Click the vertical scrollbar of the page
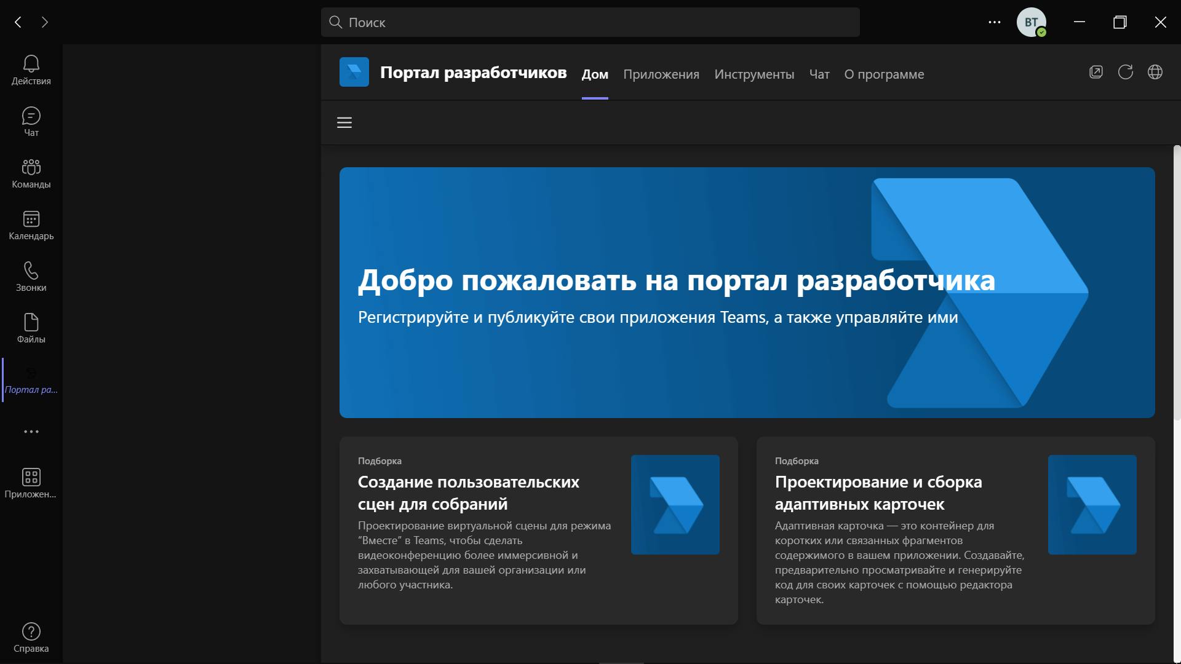Screen dimensions: 1181x664 pos(1177,283)
